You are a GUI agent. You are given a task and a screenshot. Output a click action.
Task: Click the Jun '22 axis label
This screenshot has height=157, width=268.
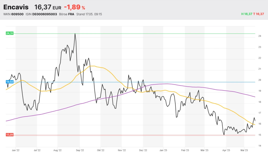coord(16,151)
